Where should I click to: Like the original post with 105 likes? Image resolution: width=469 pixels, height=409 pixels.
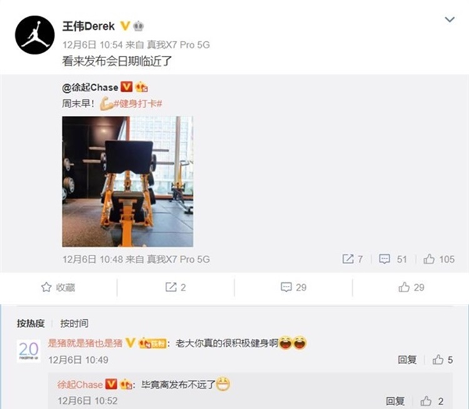pyautogui.click(x=439, y=259)
